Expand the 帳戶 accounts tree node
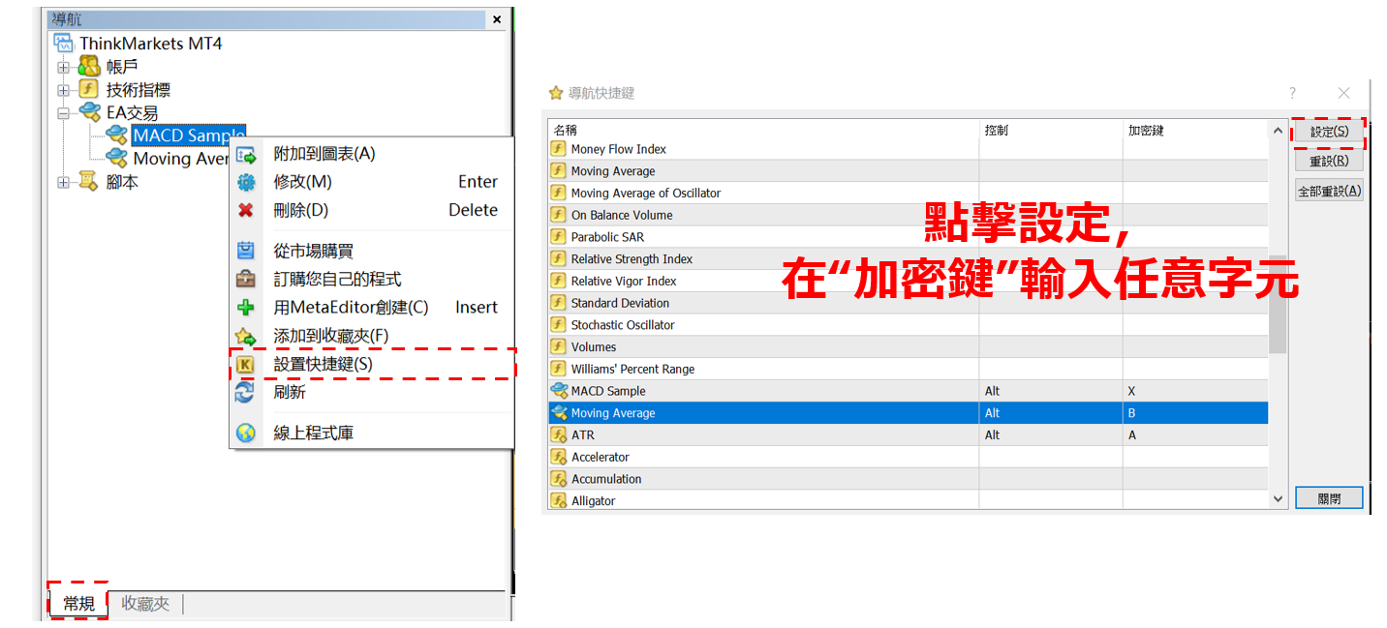The image size is (1387, 628). tap(64, 67)
